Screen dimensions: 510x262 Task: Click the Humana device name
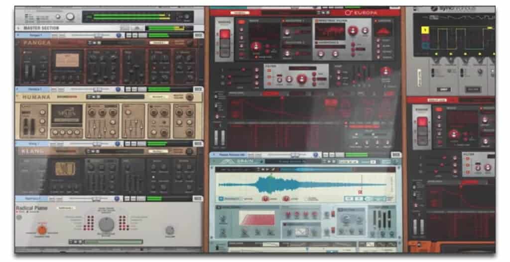(36, 97)
